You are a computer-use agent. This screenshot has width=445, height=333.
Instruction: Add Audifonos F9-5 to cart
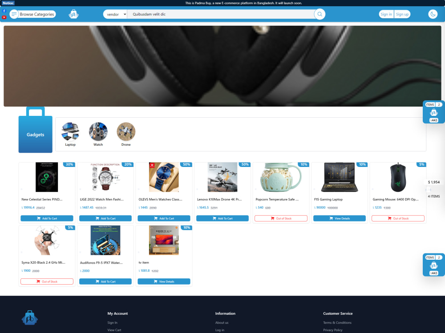[x=105, y=281]
